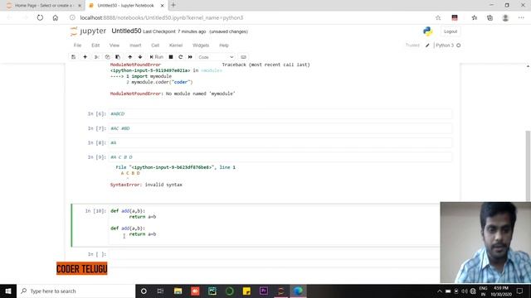The image size is (531, 298).
Task: Click the pencil edit mode icon
Action: click(x=427, y=46)
